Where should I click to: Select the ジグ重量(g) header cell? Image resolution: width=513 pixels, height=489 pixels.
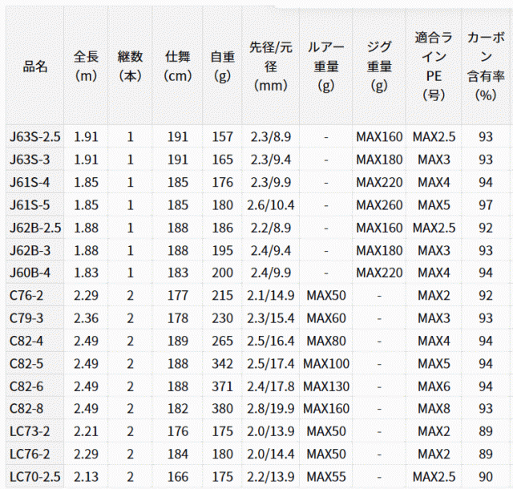coord(379,66)
